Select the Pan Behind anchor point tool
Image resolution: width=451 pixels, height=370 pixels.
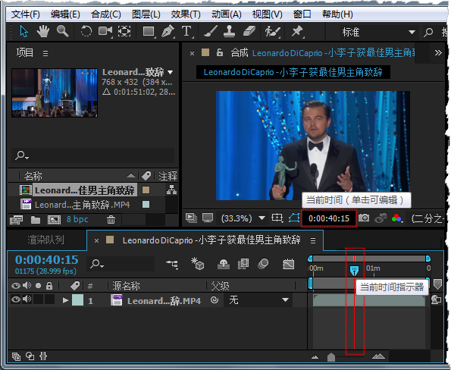[x=124, y=31]
